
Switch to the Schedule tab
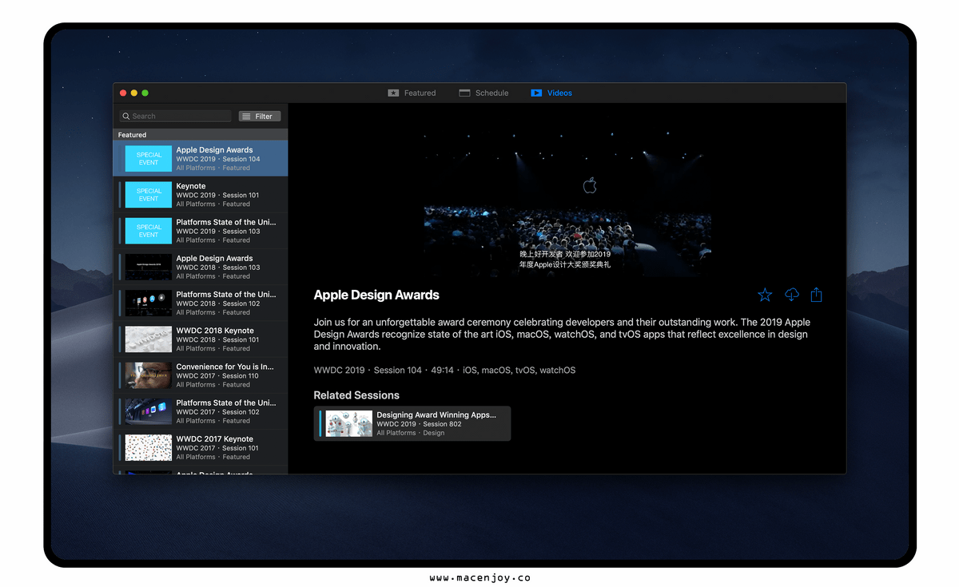(483, 93)
